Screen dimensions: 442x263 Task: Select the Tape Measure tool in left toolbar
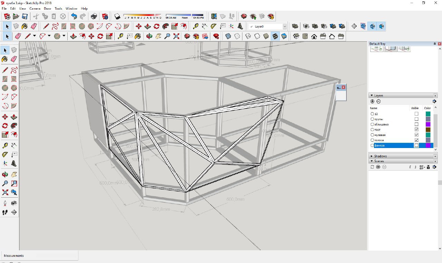(5, 146)
